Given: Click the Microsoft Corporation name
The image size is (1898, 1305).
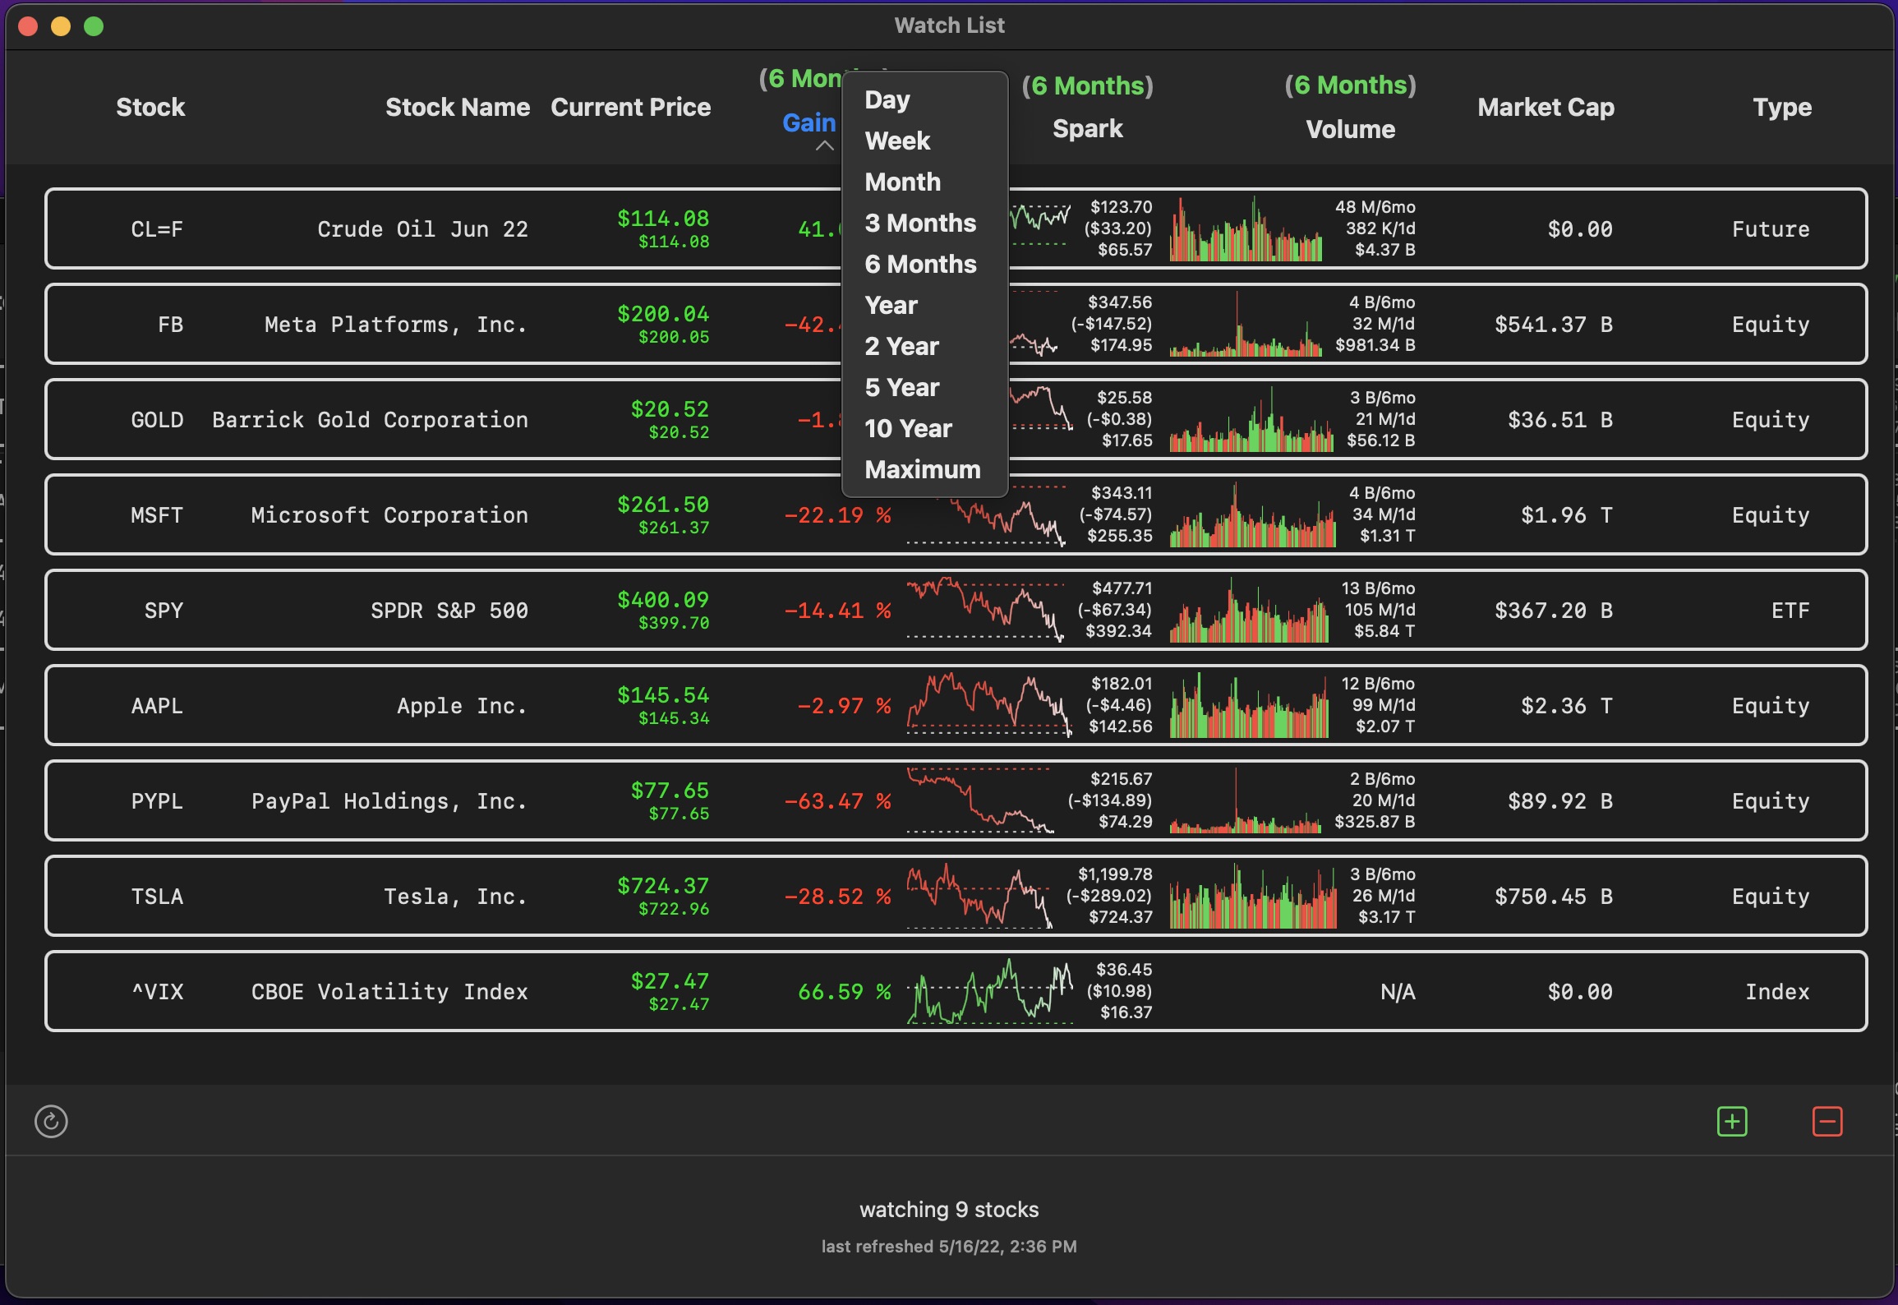Looking at the screenshot, I should [389, 514].
